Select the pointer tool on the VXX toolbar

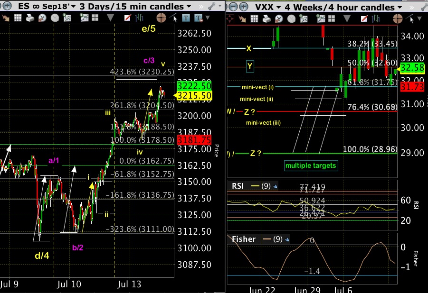pyautogui.click(x=412, y=19)
